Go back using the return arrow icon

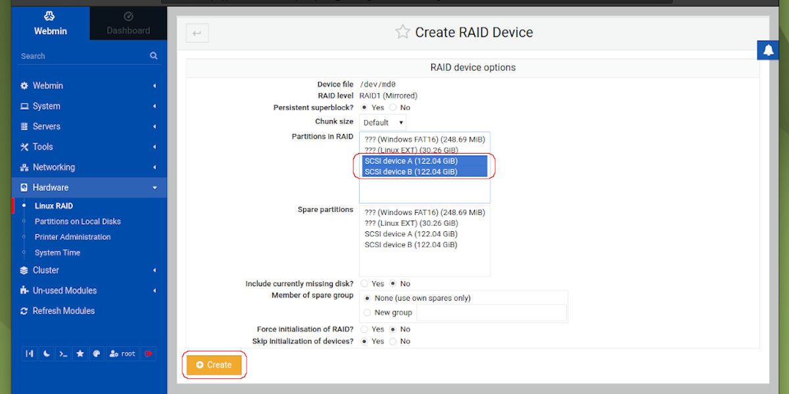(197, 32)
